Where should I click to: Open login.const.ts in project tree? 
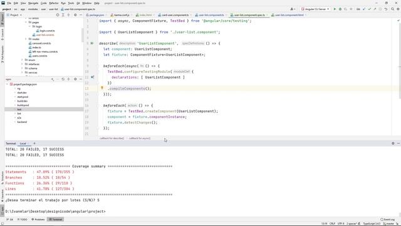point(46,31)
